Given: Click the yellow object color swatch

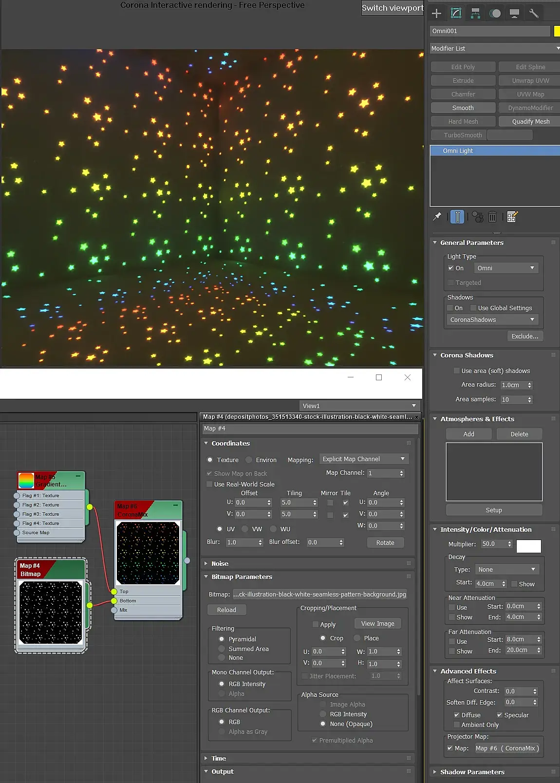Looking at the screenshot, I should [557, 31].
